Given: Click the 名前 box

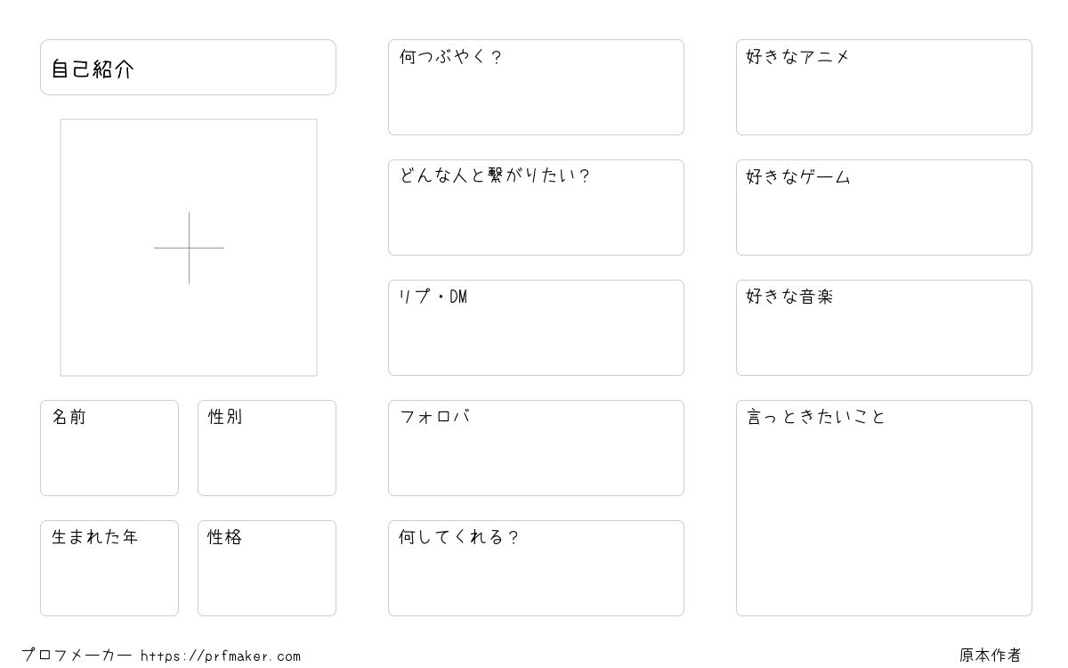Looking at the screenshot, I should 109,448.
